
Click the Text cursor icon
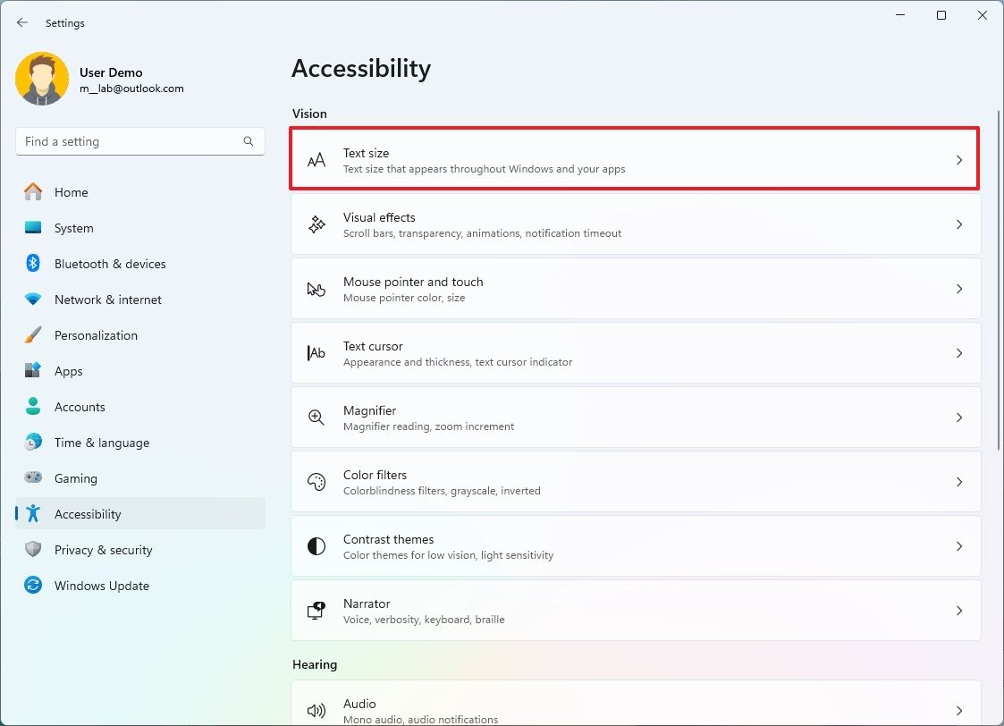[316, 353]
